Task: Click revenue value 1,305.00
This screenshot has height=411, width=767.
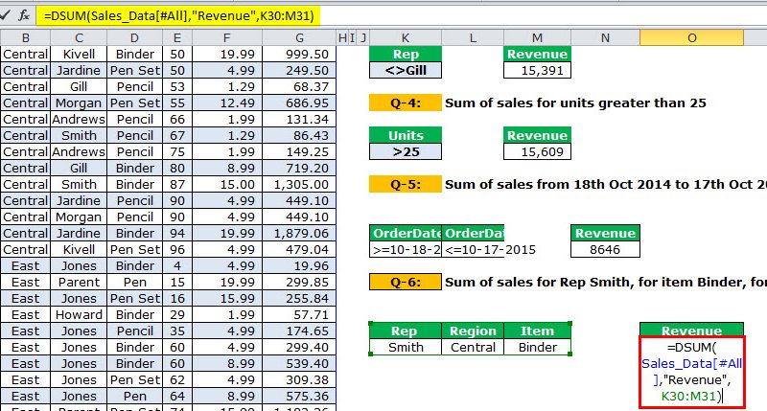Action: tap(299, 184)
